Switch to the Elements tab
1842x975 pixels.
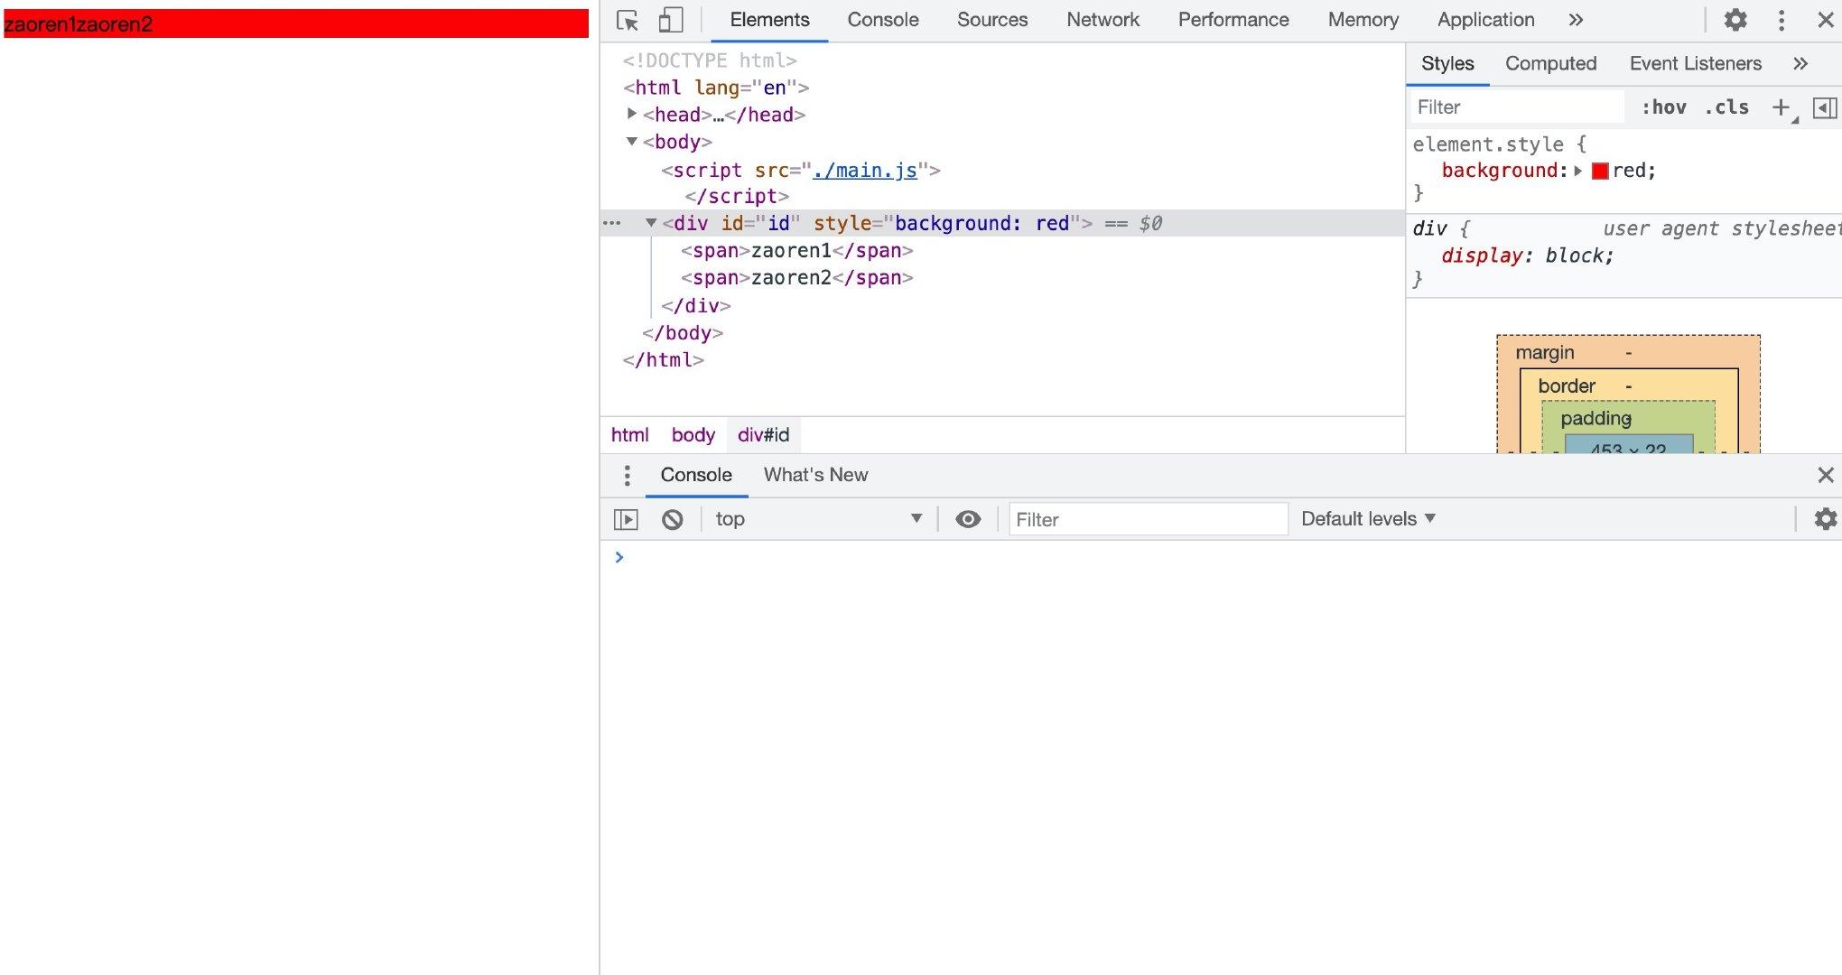click(x=769, y=20)
